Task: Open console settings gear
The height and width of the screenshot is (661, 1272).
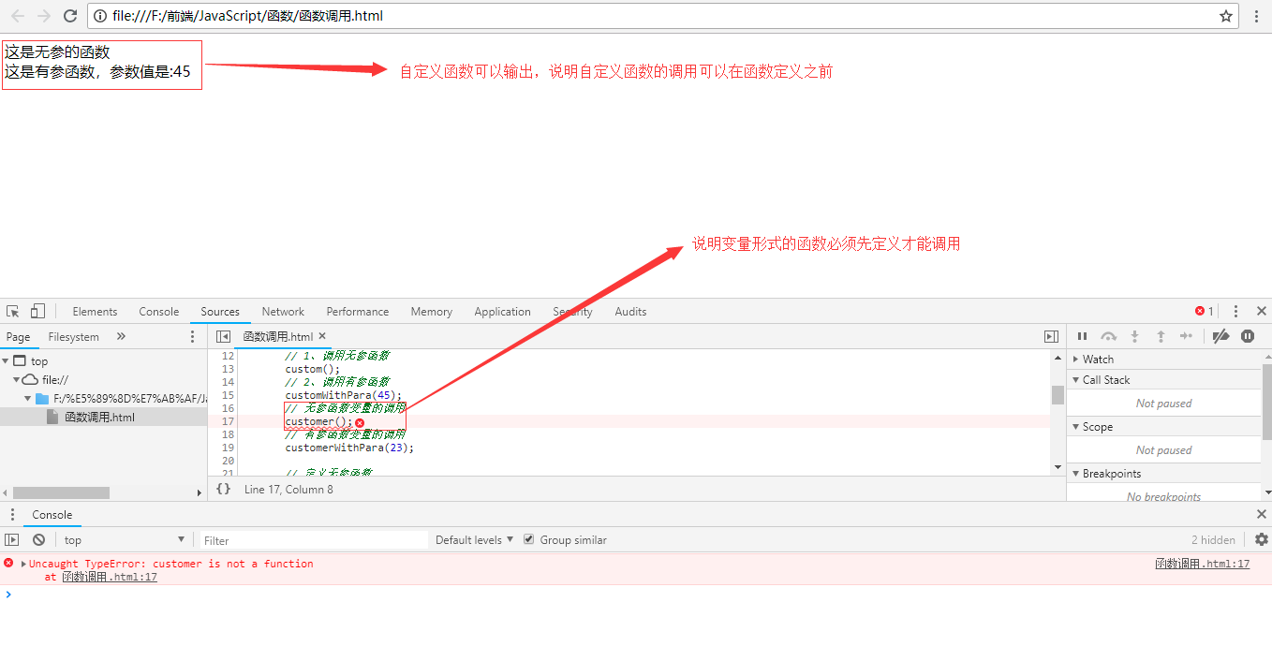Action: (x=1261, y=539)
